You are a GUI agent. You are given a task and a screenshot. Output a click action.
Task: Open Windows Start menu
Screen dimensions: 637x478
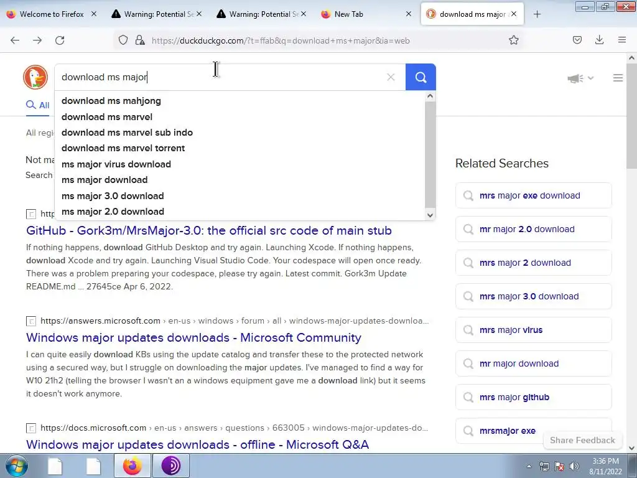(x=16, y=466)
